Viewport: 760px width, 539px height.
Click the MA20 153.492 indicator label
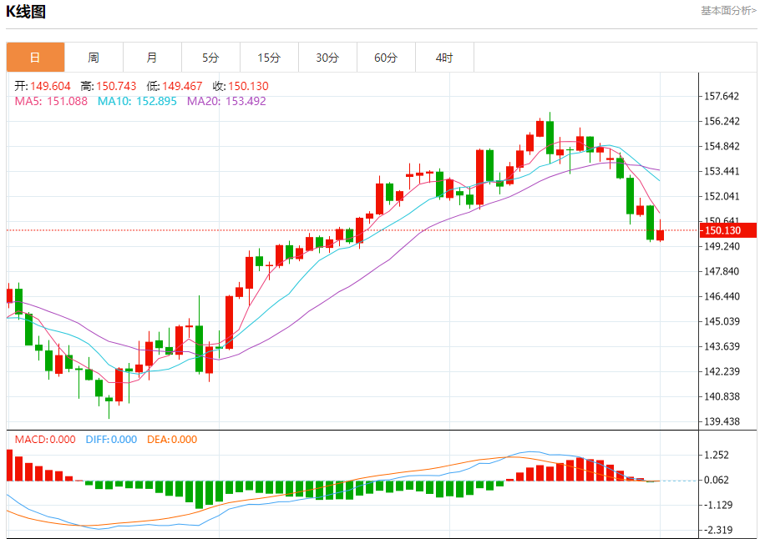tap(226, 101)
